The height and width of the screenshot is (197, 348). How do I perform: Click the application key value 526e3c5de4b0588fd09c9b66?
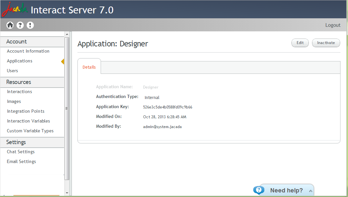pyautogui.click(x=168, y=107)
